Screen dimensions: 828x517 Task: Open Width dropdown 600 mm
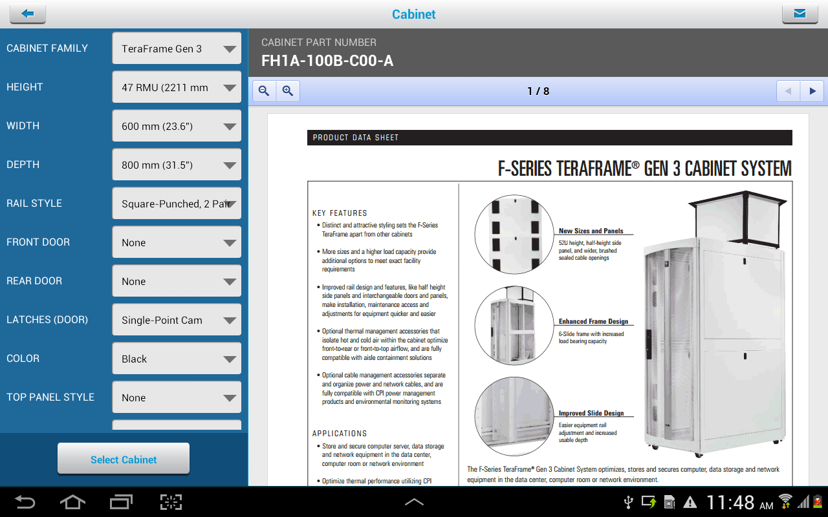(x=177, y=126)
